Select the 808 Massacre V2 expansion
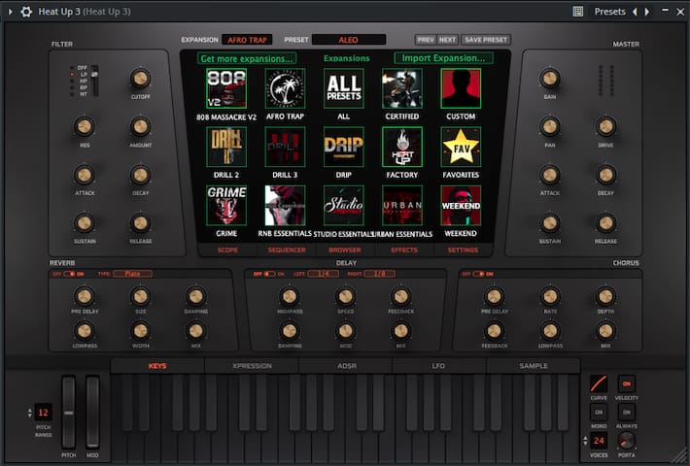The width and height of the screenshot is (690, 466). [226, 88]
